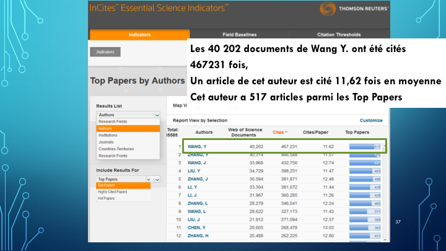The image size is (446, 251).
Task: Click ZHANG, H top papers bar
Action: pos(365,236)
